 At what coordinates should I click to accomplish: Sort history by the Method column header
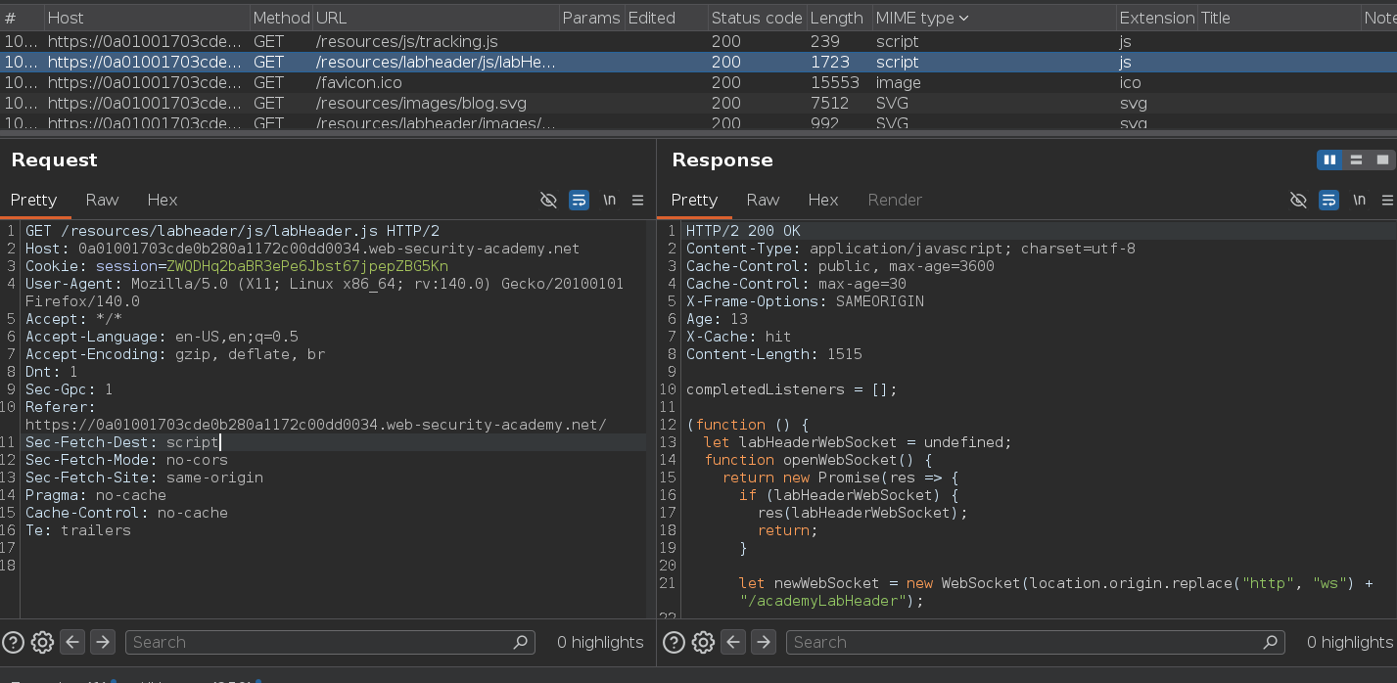coord(281,18)
